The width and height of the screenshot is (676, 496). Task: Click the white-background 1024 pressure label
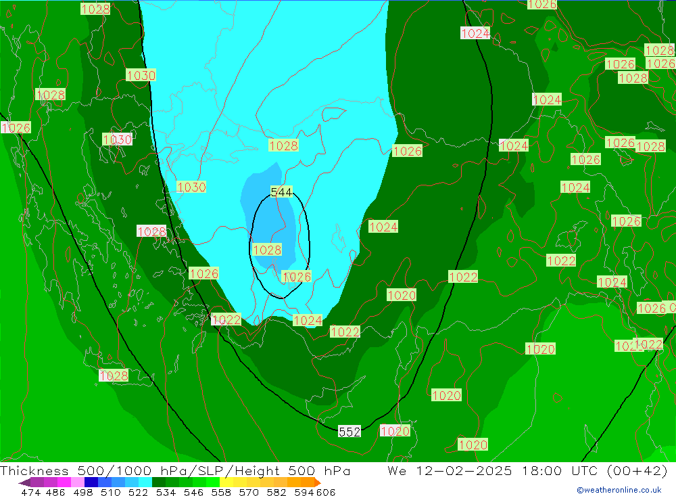tap(475, 33)
